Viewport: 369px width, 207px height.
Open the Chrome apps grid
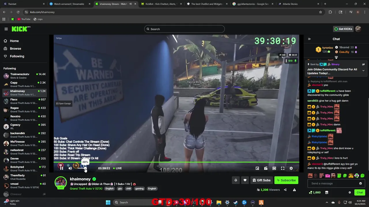click(4, 19)
